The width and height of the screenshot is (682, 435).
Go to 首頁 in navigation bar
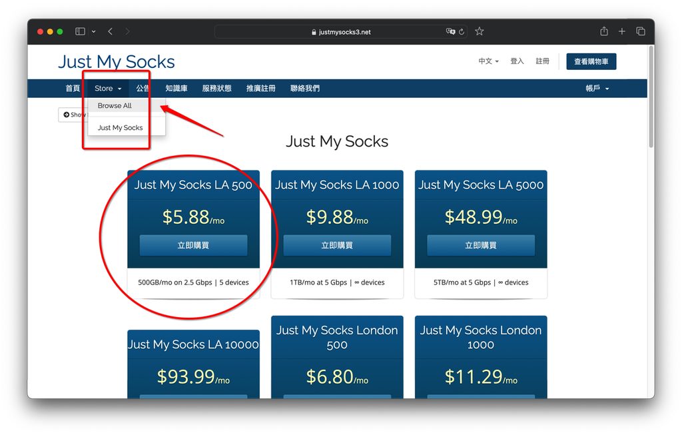tap(73, 89)
